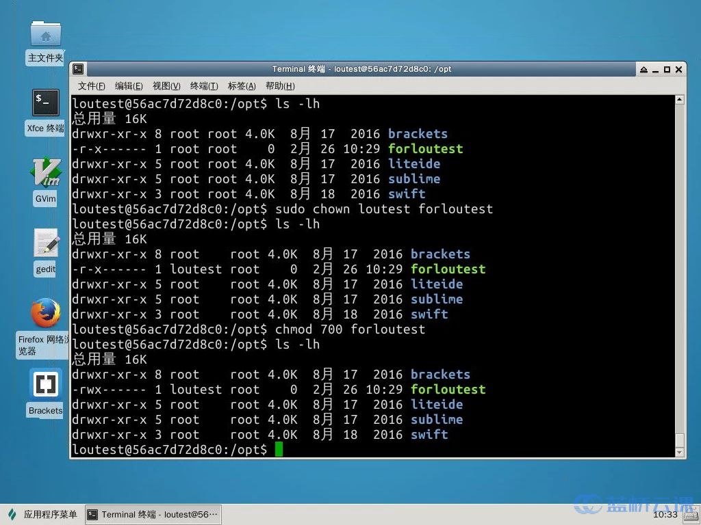
Task: Open the Brackets editor desktop icon
Action: tap(46, 384)
